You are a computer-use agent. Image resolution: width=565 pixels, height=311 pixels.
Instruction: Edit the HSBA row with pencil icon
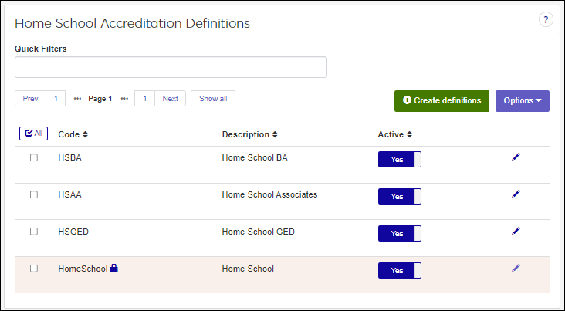516,157
